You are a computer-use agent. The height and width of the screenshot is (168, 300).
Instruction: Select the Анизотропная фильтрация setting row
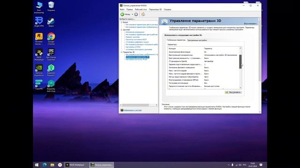point(203,52)
